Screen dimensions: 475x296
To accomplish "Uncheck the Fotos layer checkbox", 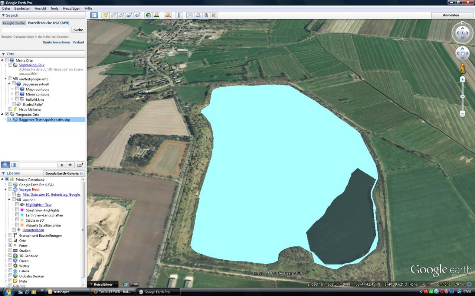I will [x=10, y=245].
